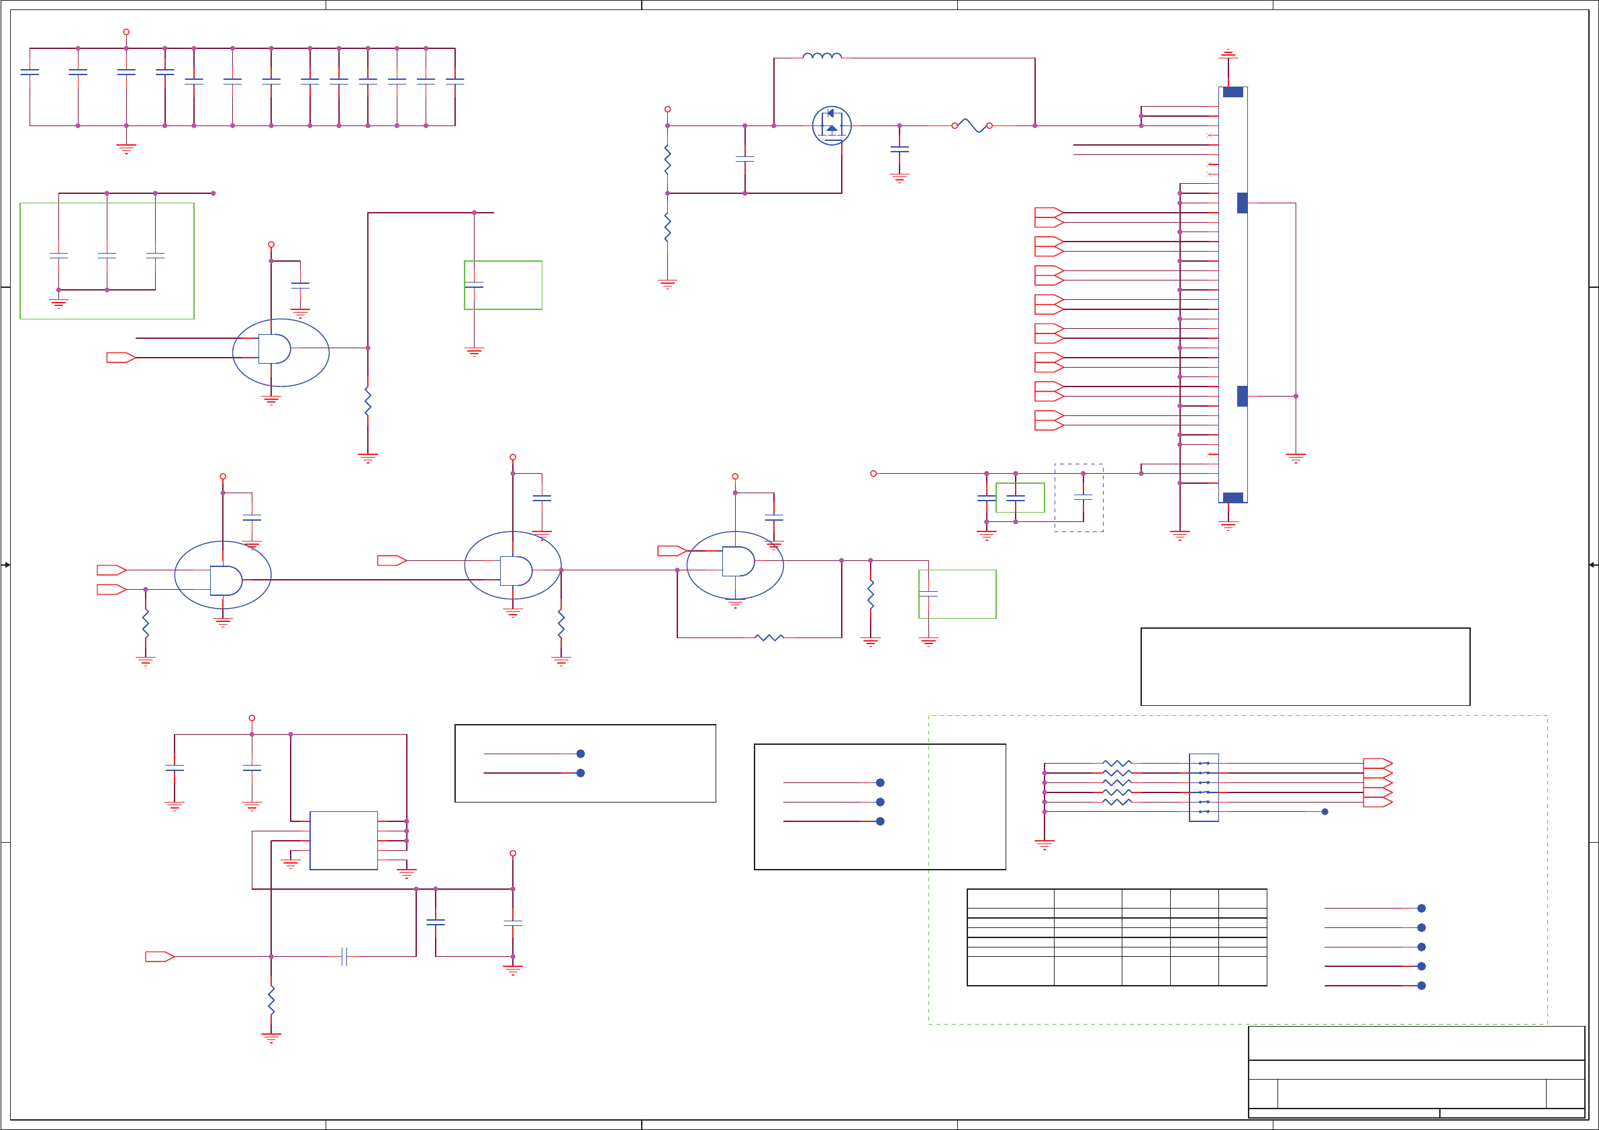Select the lone test point after resistor array
The width and height of the screenshot is (1599, 1130).
pyautogui.click(x=1324, y=811)
